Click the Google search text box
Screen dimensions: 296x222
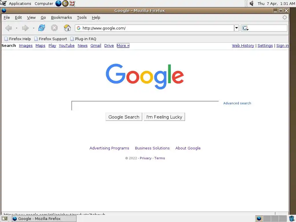pyautogui.click(x=145, y=106)
